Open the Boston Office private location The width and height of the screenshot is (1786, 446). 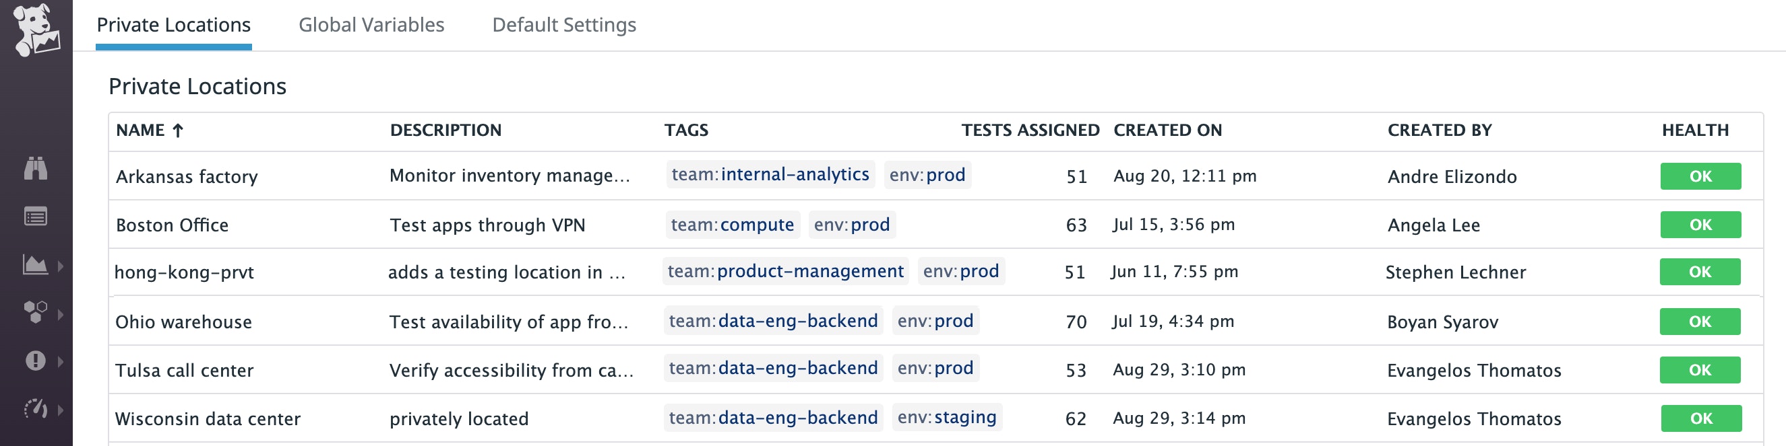tap(172, 225)
